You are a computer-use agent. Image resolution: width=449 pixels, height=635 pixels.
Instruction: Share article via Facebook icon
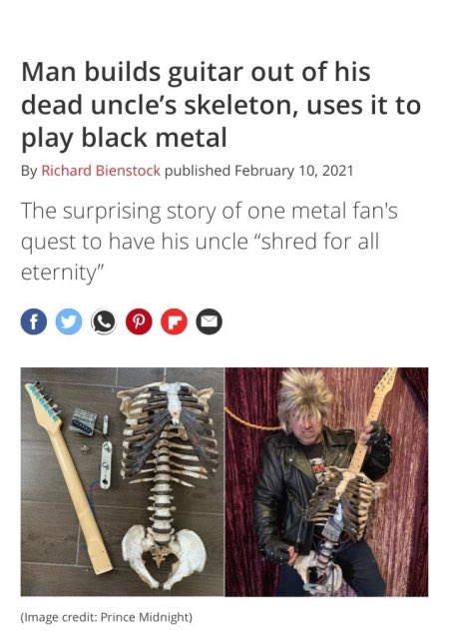[x=34, y=321]
